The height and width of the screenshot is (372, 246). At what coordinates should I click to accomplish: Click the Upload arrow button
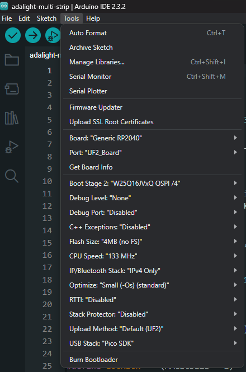[x=33, y=35]
